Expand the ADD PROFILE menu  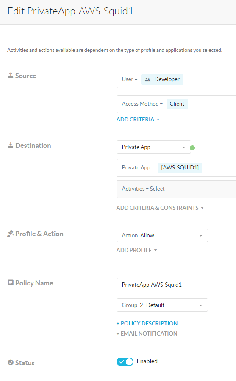point(137,250)
